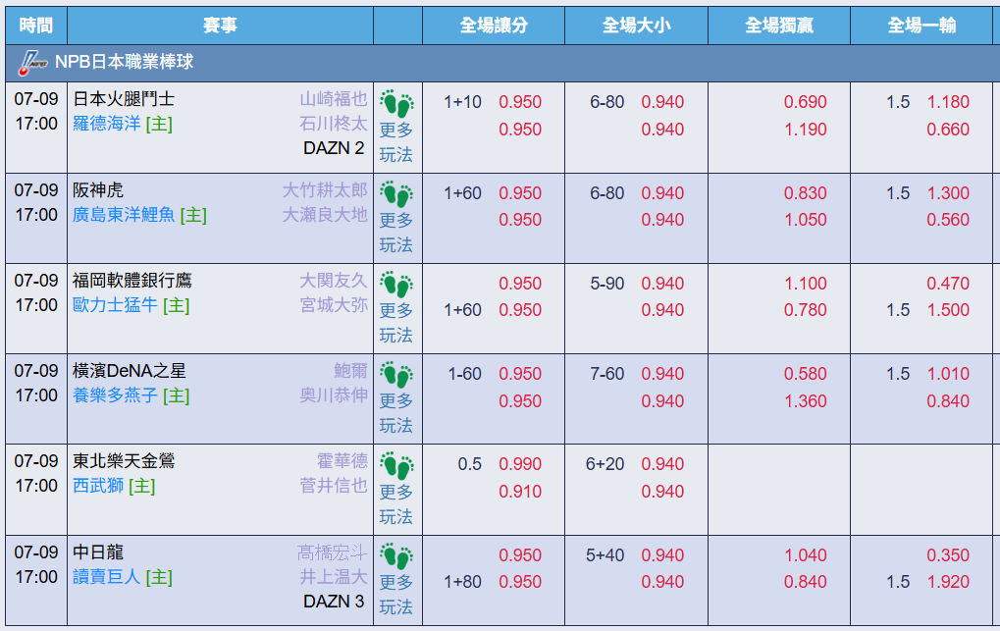Collapse the NPB日本職業棒球 league header
This screenshot has height=631, width=1000.
click(x=125, y=62)
